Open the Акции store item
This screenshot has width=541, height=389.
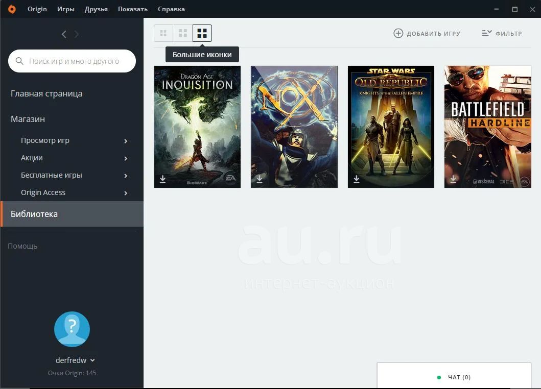[x=32, y=158]
